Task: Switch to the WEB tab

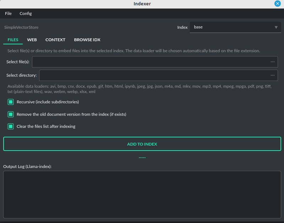Action: 32,40
